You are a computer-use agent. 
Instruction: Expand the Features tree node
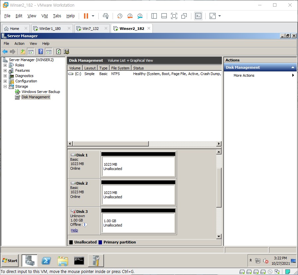[x=5, y=70]
